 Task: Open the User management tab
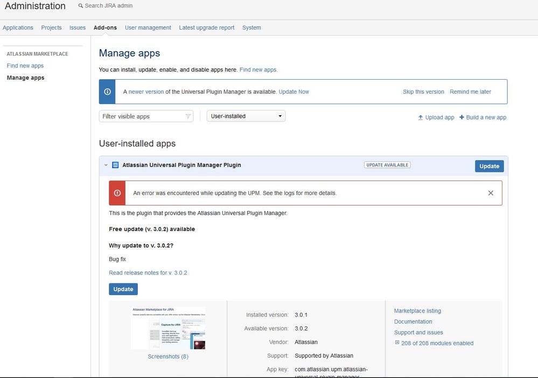coord(148,27)
